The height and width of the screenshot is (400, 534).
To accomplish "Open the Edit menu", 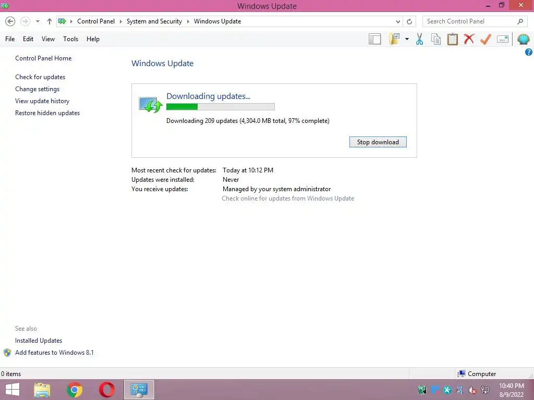I will (28, 39).
